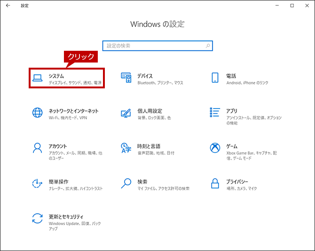Open the アカウント person icon

pos(37,148)
